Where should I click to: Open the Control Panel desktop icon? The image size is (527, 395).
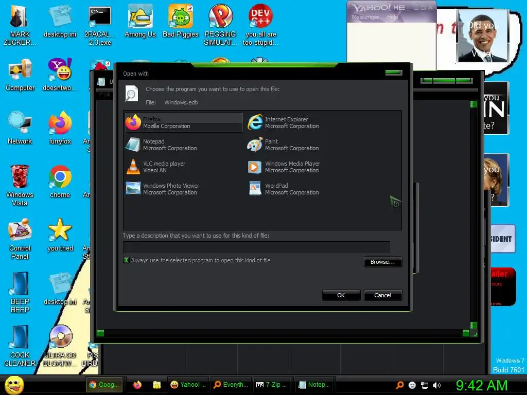tap(20, 239)
